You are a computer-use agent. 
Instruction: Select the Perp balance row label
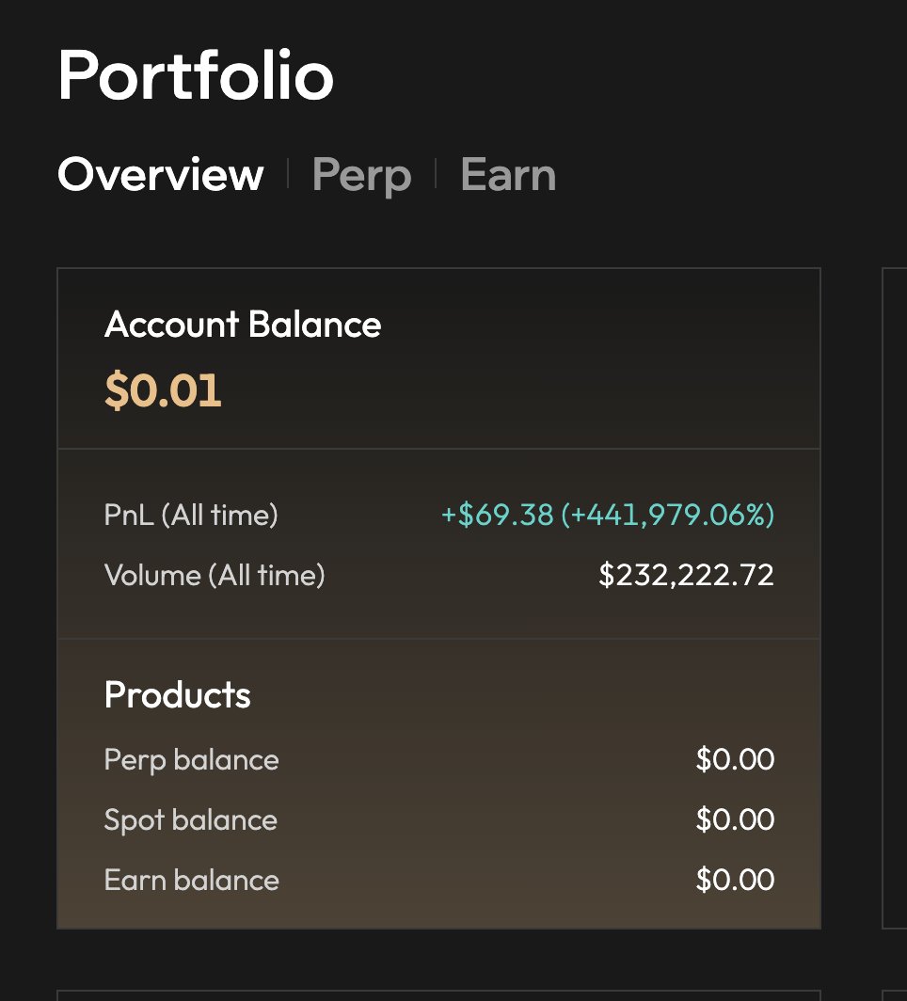tap(192, 760)
